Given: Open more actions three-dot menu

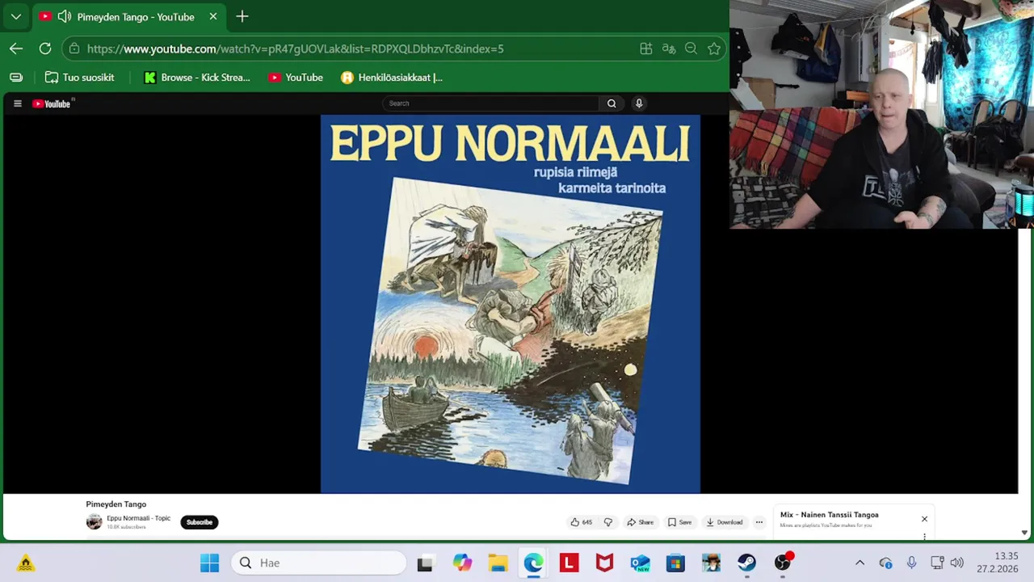Looking at the screenshot, I should 759,522.
